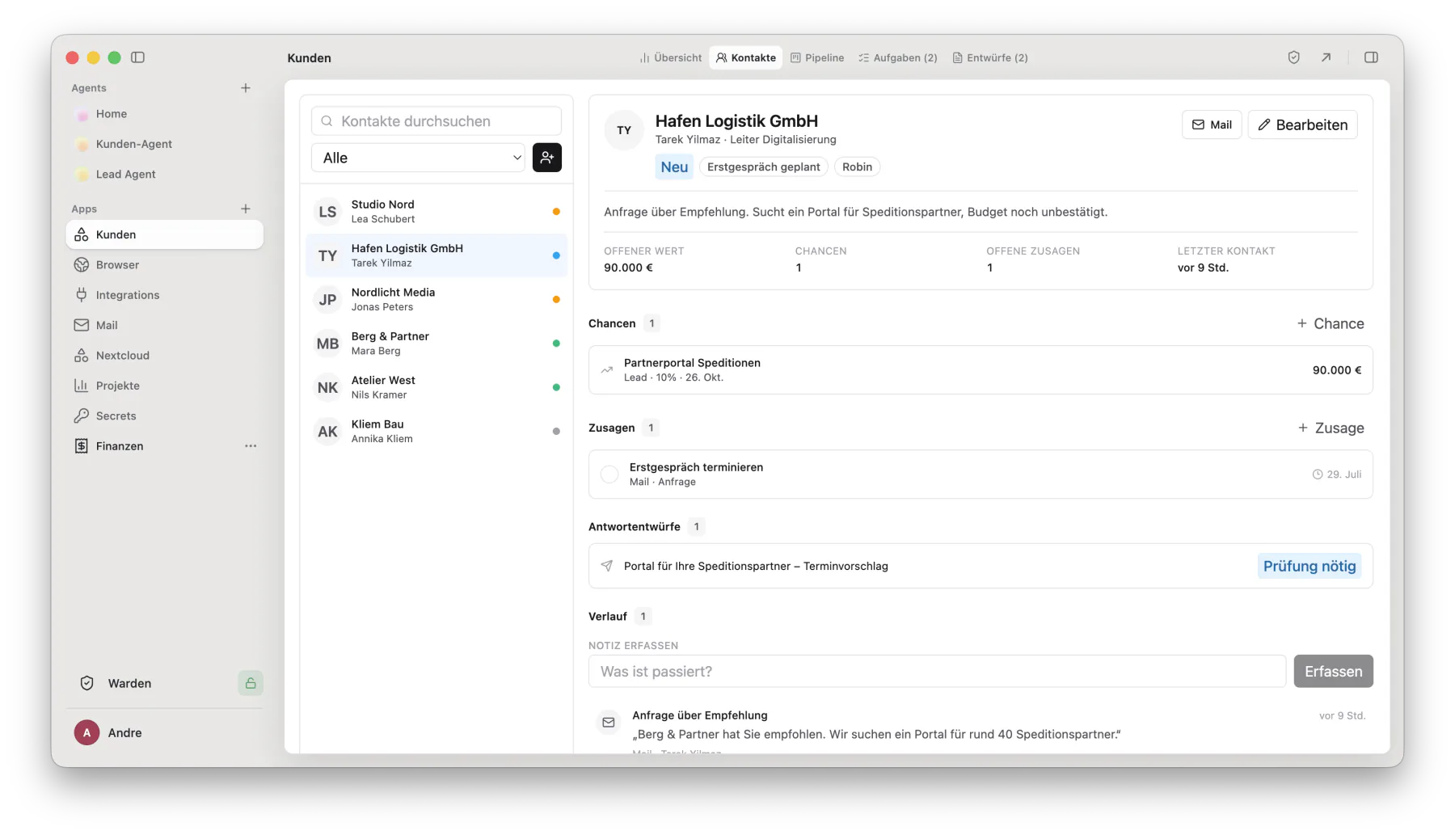Click the trend icon beside Partnerportal Speditionen
Image resolution: width=1455 pixels, height=835 pixels.
[607, 370]
